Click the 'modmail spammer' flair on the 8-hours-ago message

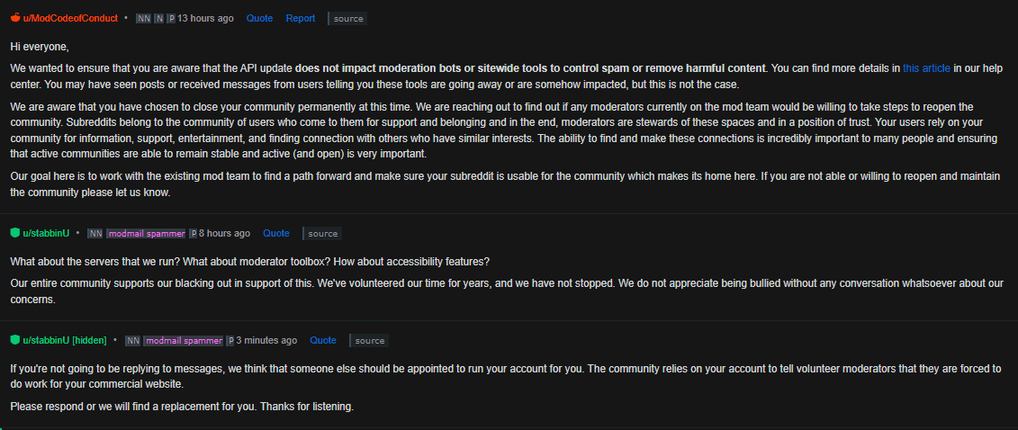146,233
